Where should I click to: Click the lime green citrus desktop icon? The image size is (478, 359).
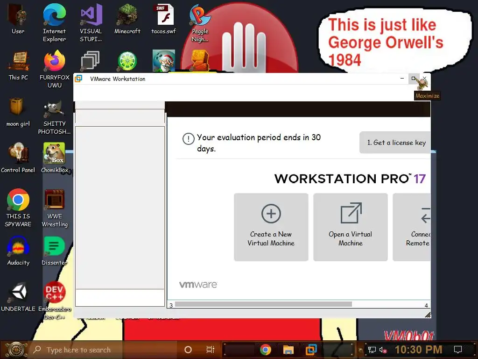click(x=127, y=61)
